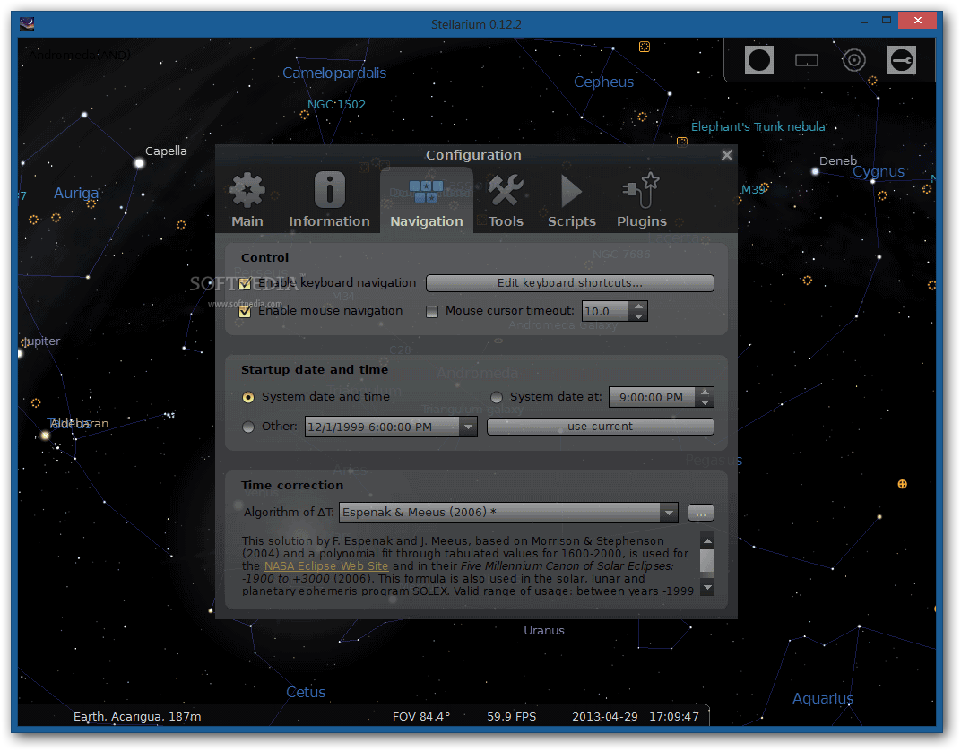
Task: Open the NASA Eclipse Web Site link
Action: point(326,566)
